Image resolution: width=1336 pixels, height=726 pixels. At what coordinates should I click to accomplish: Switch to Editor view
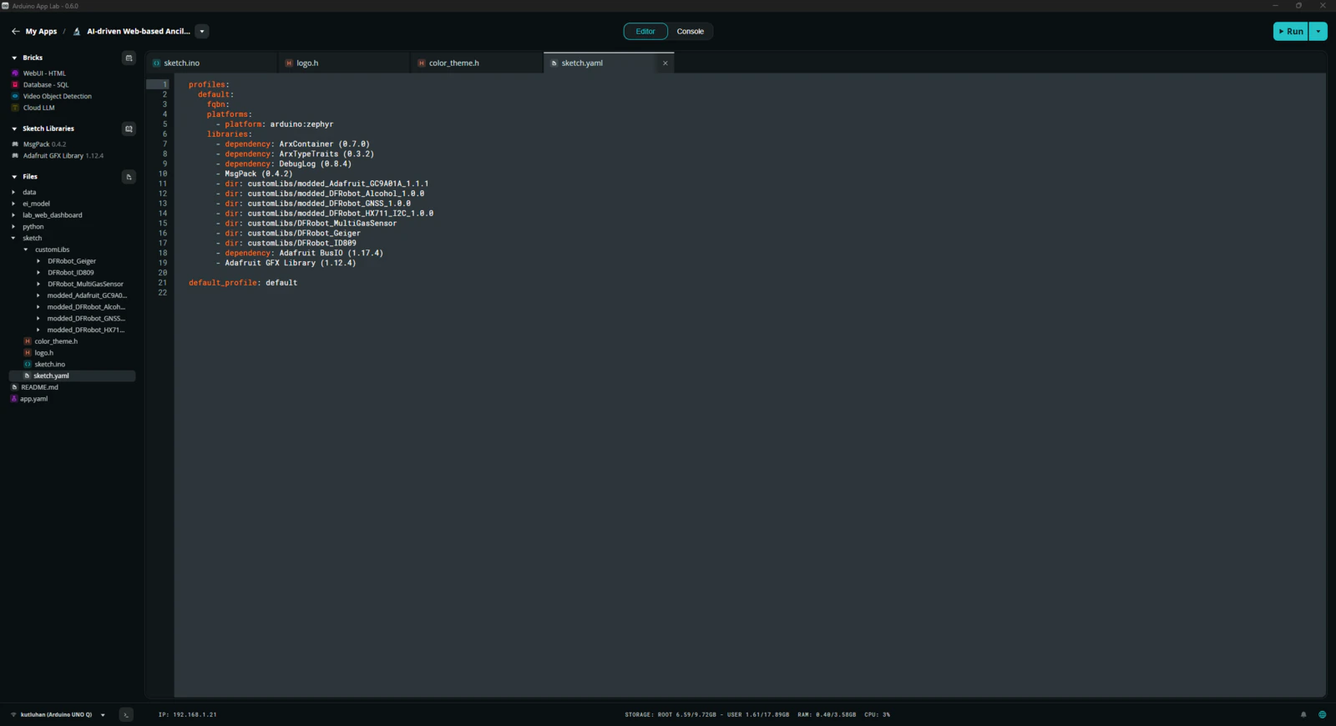click(645, 32)
